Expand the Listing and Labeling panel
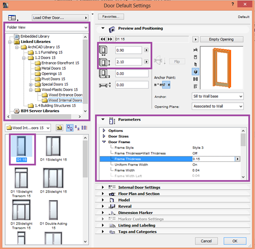 click(103, 225)
